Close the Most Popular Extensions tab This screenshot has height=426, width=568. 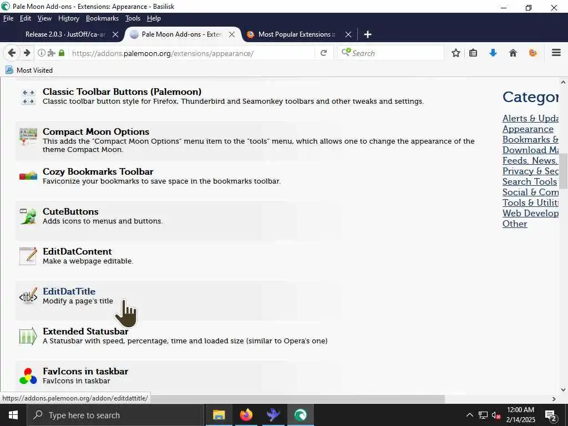(x=348, y=34)
